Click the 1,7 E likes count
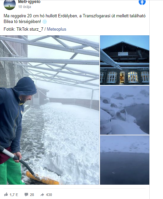Screen dimensions: 163x199 (x=14, y=195)
